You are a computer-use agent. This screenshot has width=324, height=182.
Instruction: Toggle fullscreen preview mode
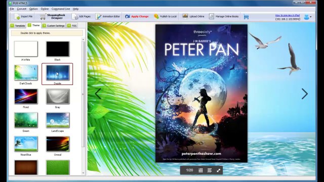pyautogui.click(x=218, y=170)
